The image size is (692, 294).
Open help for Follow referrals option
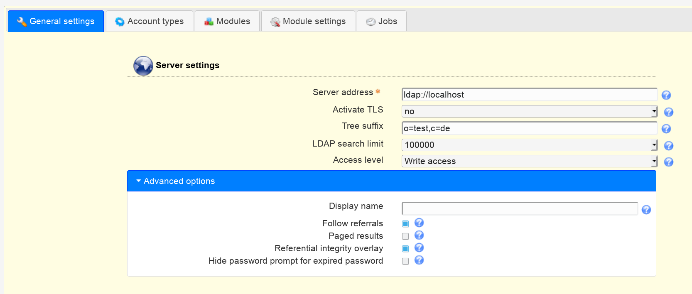419,223
